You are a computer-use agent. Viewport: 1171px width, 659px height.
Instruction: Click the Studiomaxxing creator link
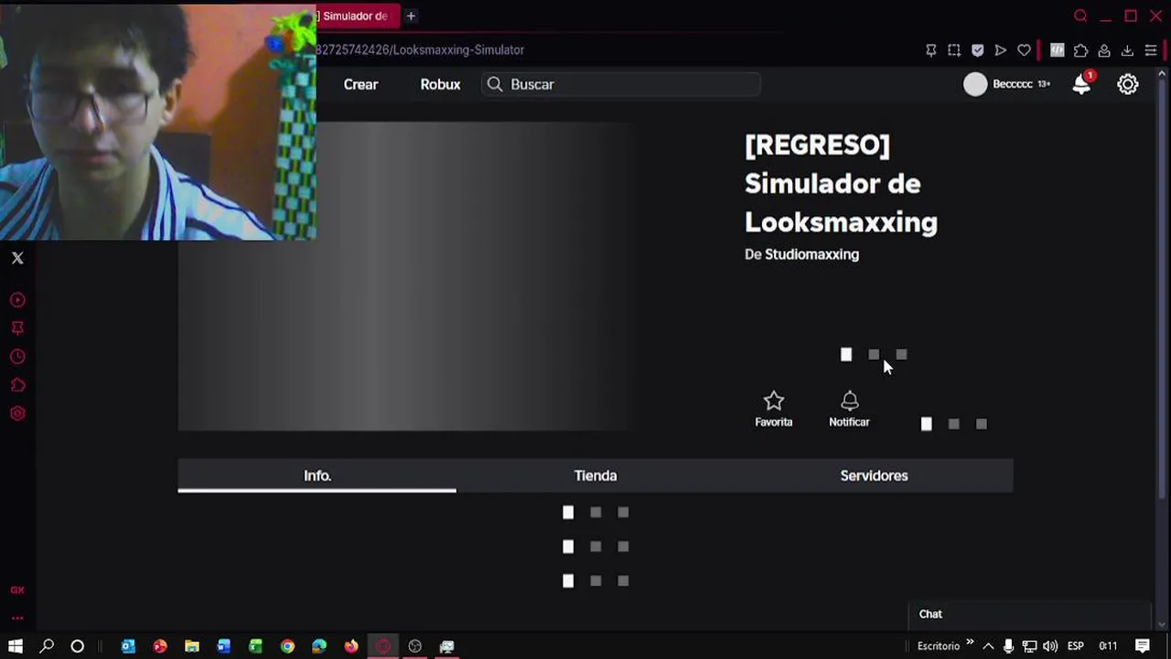(x=811, y=254)
